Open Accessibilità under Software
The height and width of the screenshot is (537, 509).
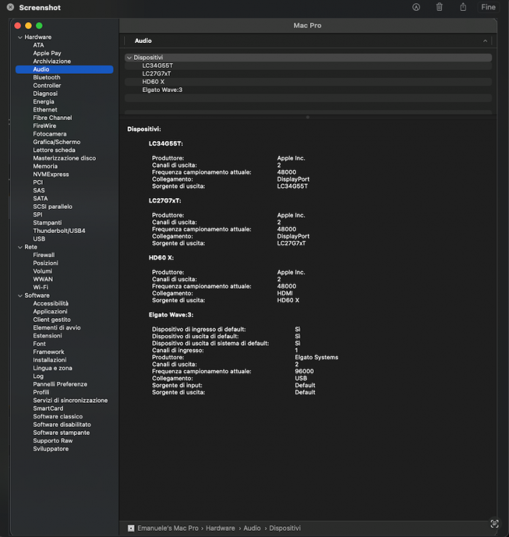click(x=50, y=304)
